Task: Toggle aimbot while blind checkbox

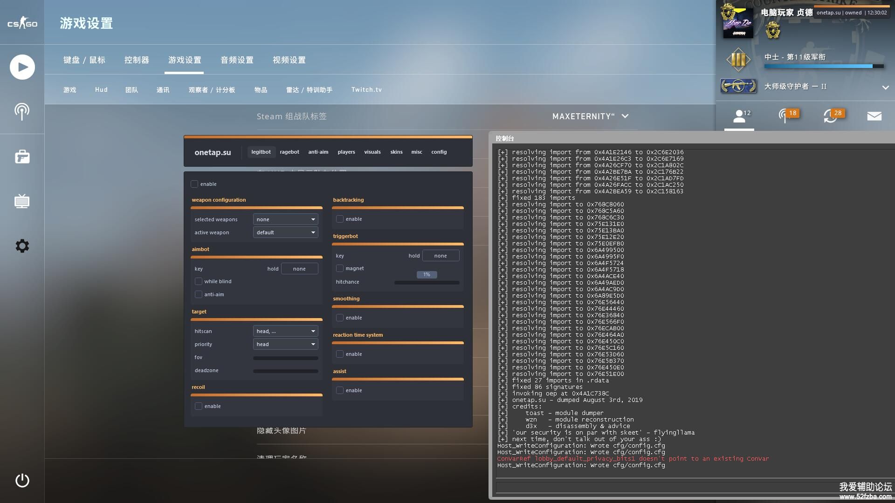Action: point(199,281)
